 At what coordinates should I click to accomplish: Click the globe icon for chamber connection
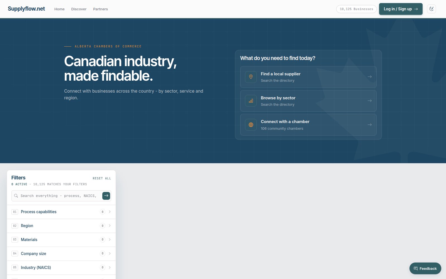point(251,125)
